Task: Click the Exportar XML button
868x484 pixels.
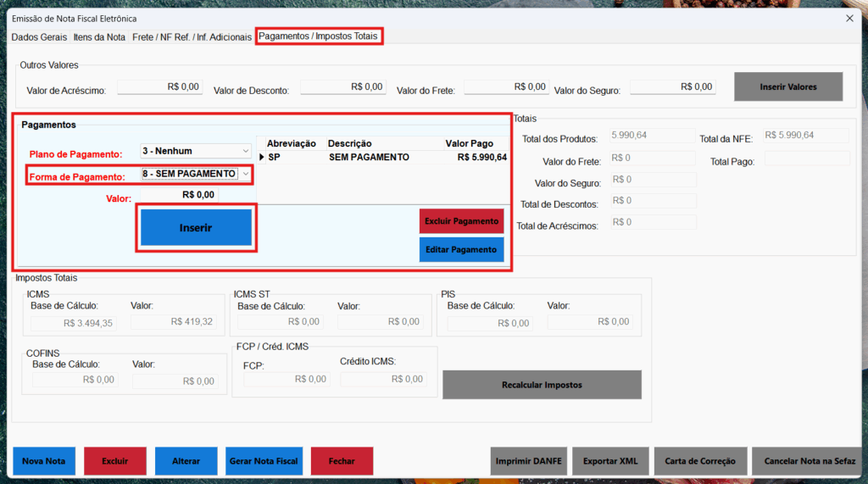Action: (609, 461)
